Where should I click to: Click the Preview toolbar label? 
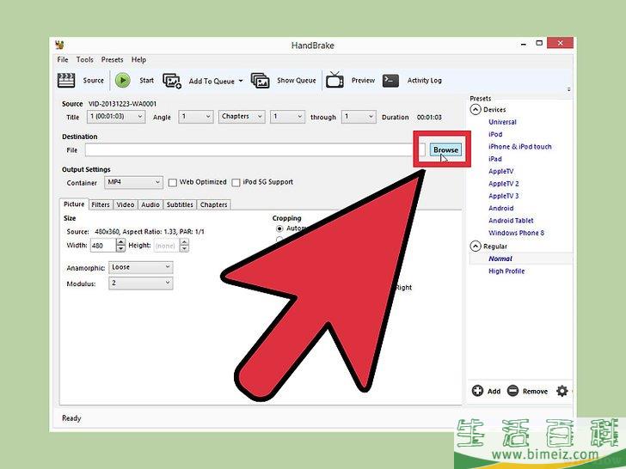363,80
